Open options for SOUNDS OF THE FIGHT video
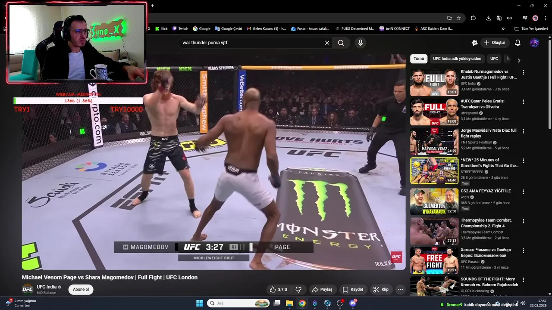 [524, 279]
